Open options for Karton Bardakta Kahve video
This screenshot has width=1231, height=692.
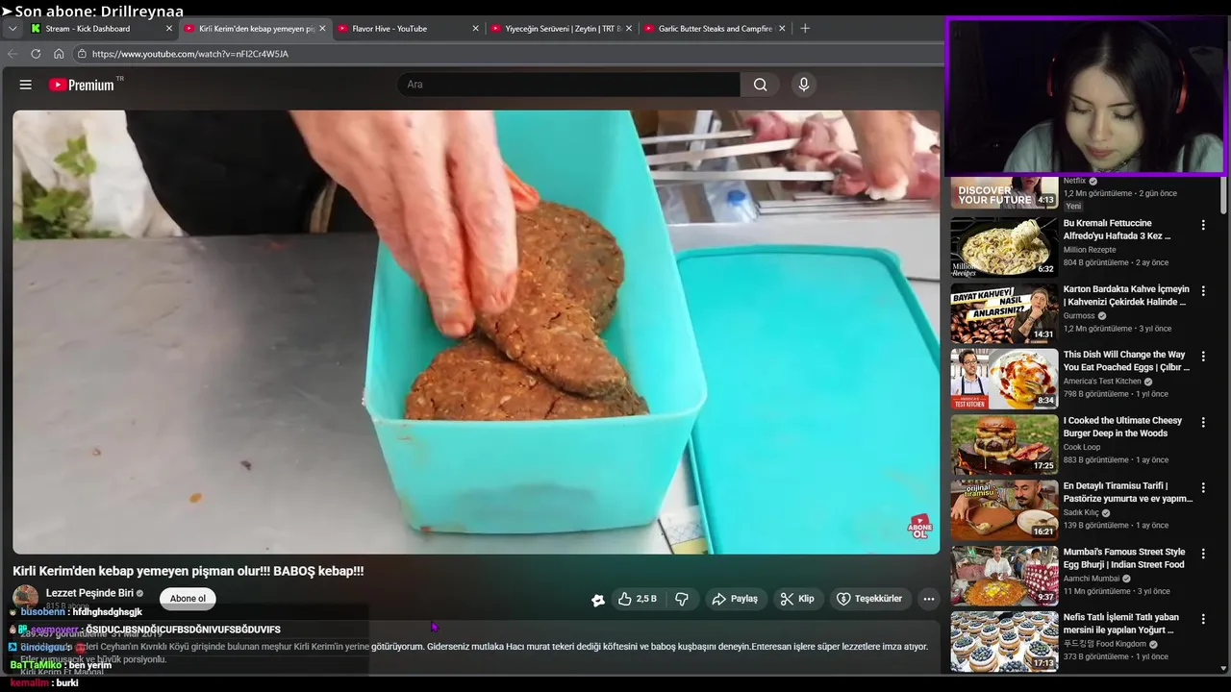click(1203, 290)
